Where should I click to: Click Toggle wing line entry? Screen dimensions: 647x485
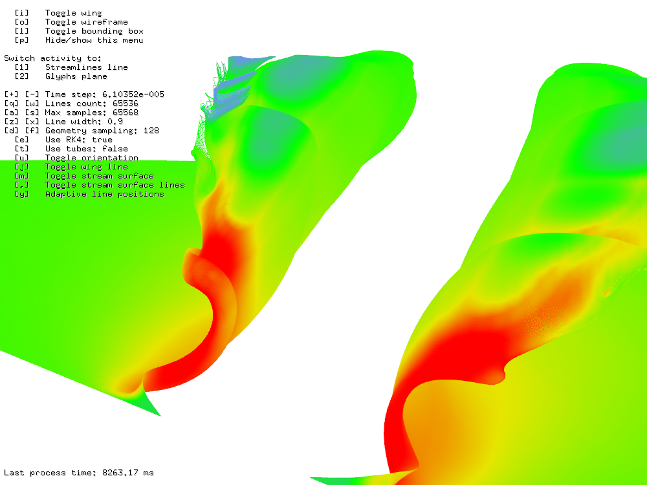[x=86, y=167]
